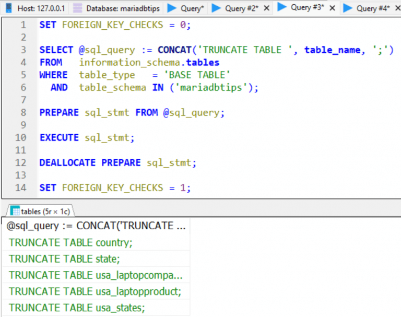
Task: Switch to the first Query* tab
Action: 185,8
